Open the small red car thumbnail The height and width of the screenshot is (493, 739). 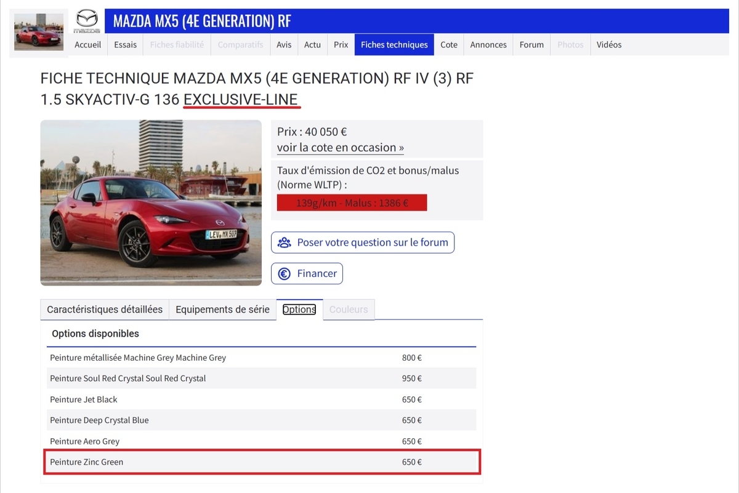pyautogui.click(x=39, y=33)
